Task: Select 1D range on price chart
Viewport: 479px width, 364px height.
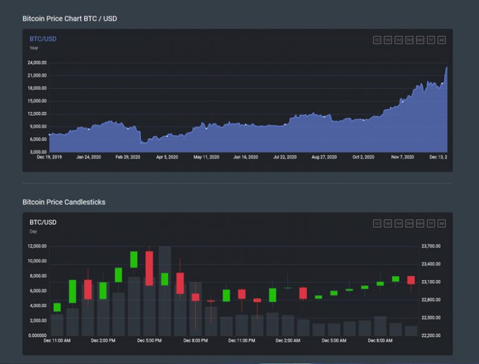Action: 377,40
